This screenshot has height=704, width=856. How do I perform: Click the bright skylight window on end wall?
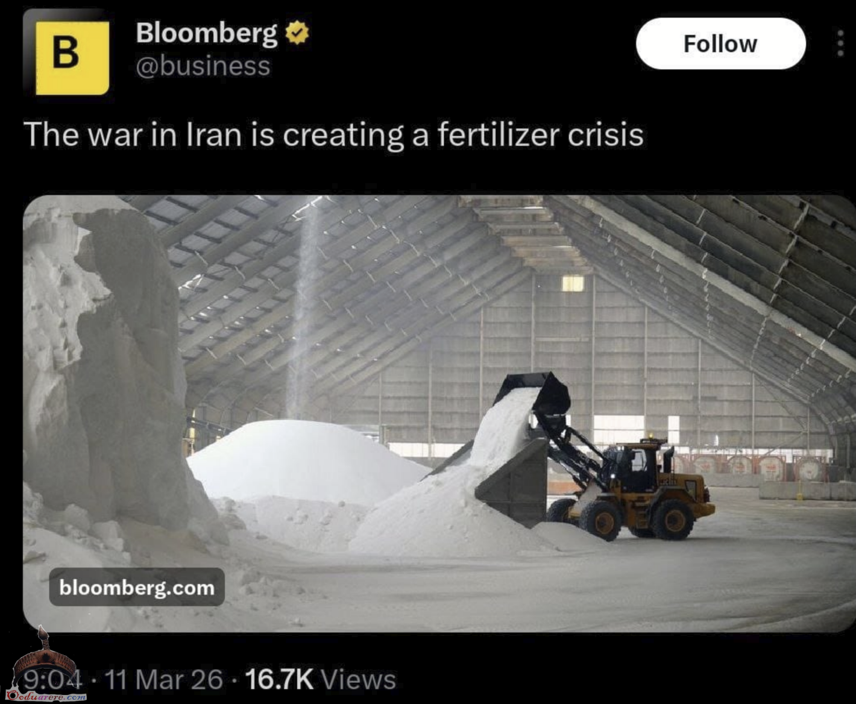(x=573, y=283)
